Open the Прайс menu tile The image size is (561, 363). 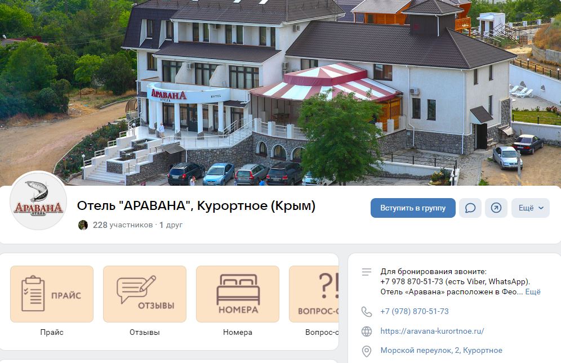(x=52, y=294)
